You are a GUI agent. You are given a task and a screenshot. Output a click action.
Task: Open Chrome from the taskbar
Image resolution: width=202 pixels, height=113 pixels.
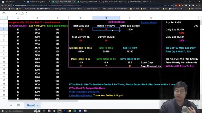[59, 111]
